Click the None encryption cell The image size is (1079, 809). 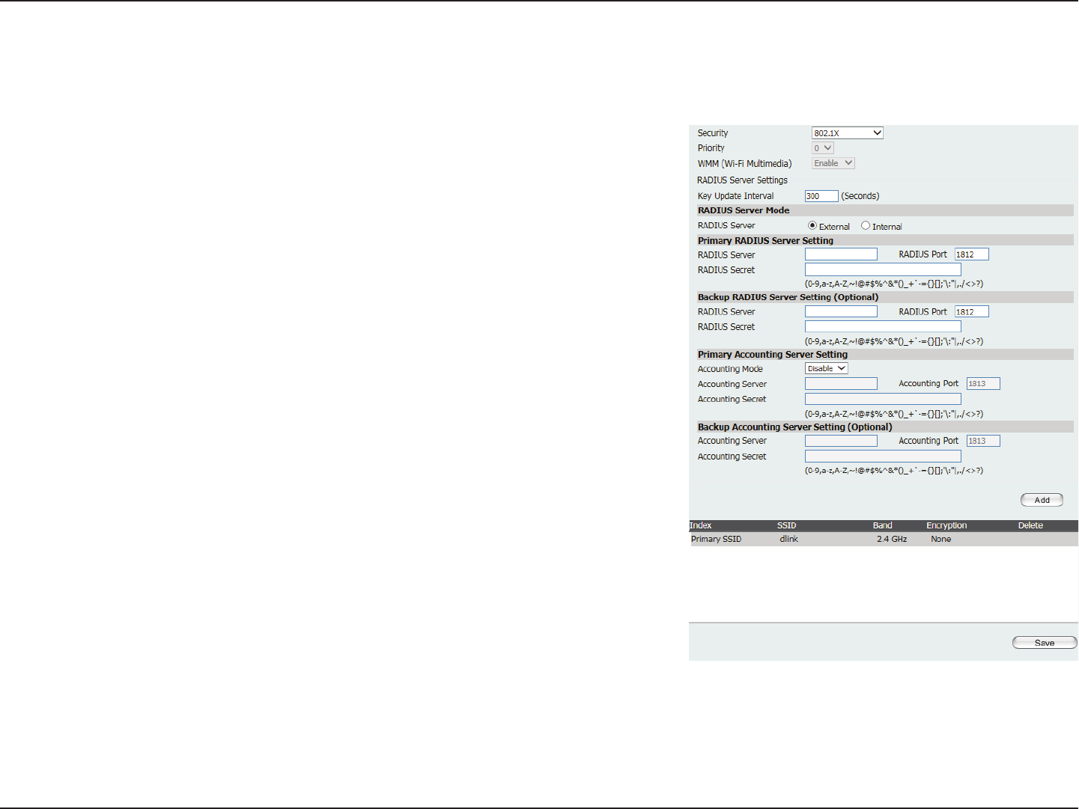tap(940, 539)
